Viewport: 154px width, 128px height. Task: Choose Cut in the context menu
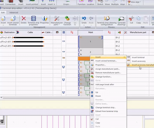97,119
